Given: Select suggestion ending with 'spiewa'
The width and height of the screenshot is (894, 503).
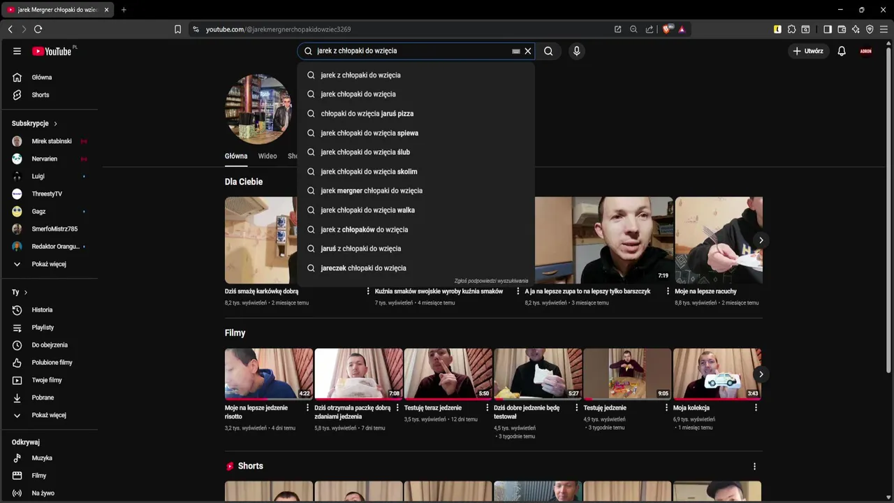Looking at the screenshot, I should tap(416, 133).
